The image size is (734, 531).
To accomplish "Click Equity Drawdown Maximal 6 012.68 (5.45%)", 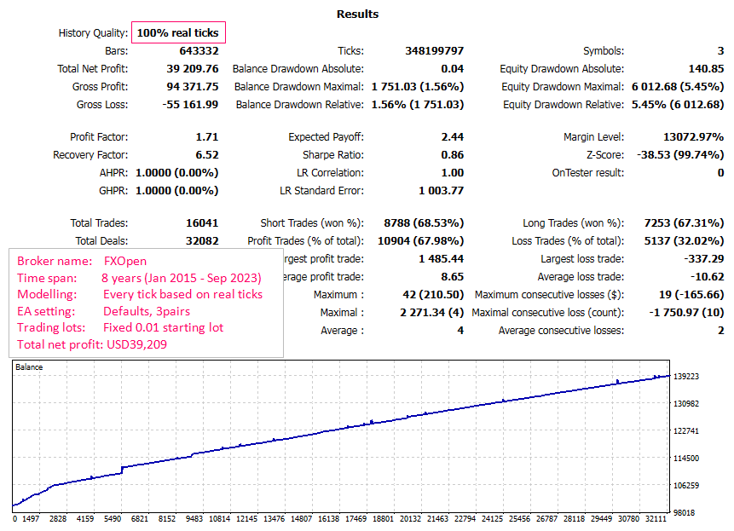I will (x=678, y=87).
